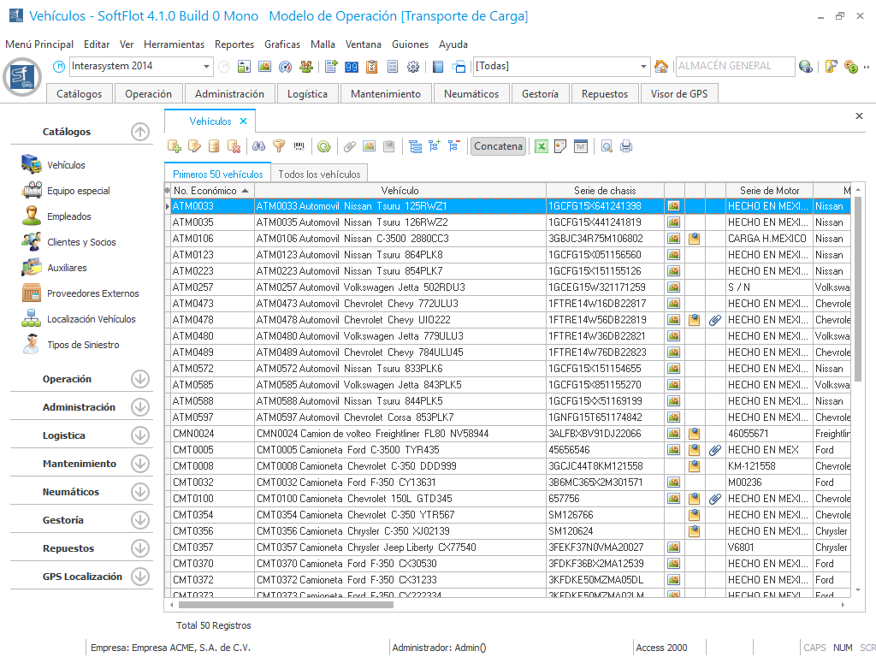This screenshot has width=876, height=657.
Task: Open Proveedores Externos in the sidebar
Action: click(x=92, y=293)
